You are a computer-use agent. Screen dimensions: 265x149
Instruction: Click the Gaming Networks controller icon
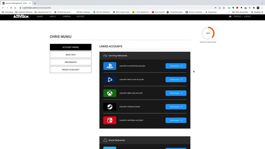click(105, 55)
